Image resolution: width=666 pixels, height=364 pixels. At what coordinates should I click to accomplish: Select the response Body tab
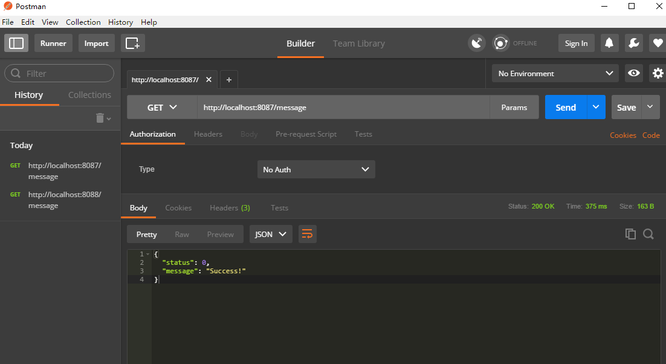pos(138,207)
